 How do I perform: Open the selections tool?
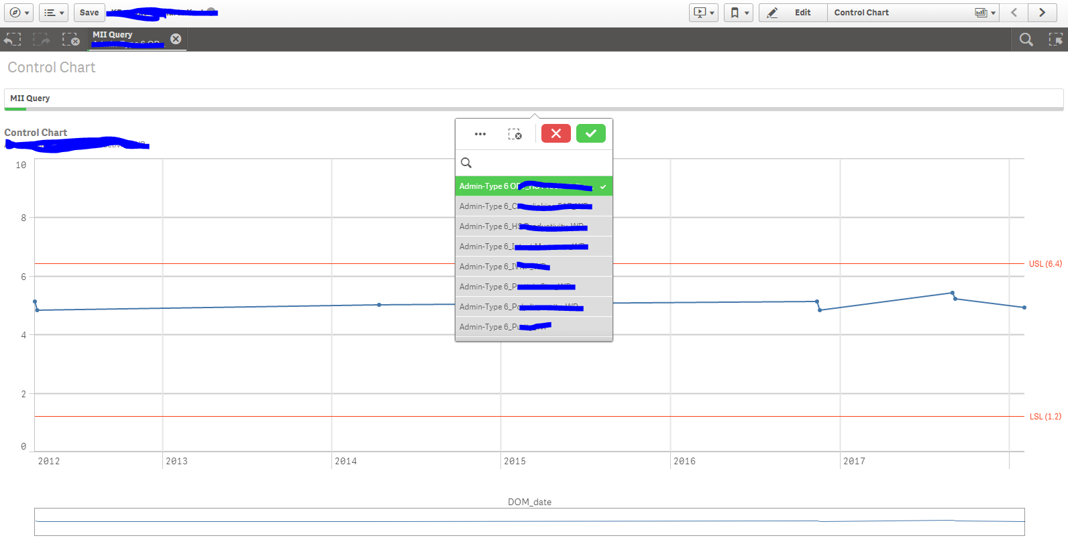click(x=1055, y=40)
